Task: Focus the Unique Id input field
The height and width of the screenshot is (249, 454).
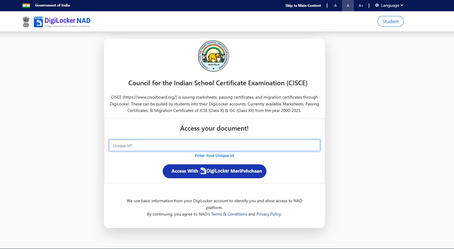Action: 215,145
